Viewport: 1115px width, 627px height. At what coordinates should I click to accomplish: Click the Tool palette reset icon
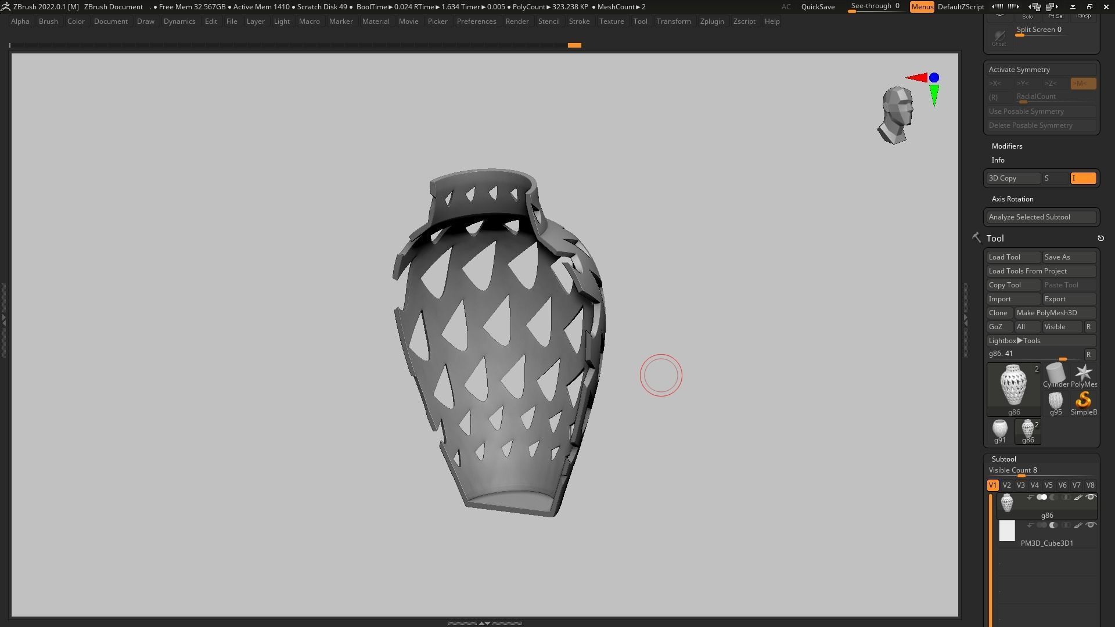(1100, 238)
